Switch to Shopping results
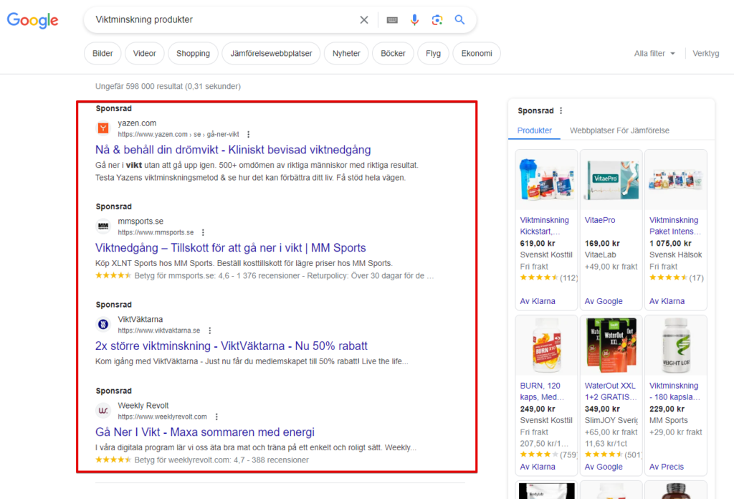 pos(193,53)
